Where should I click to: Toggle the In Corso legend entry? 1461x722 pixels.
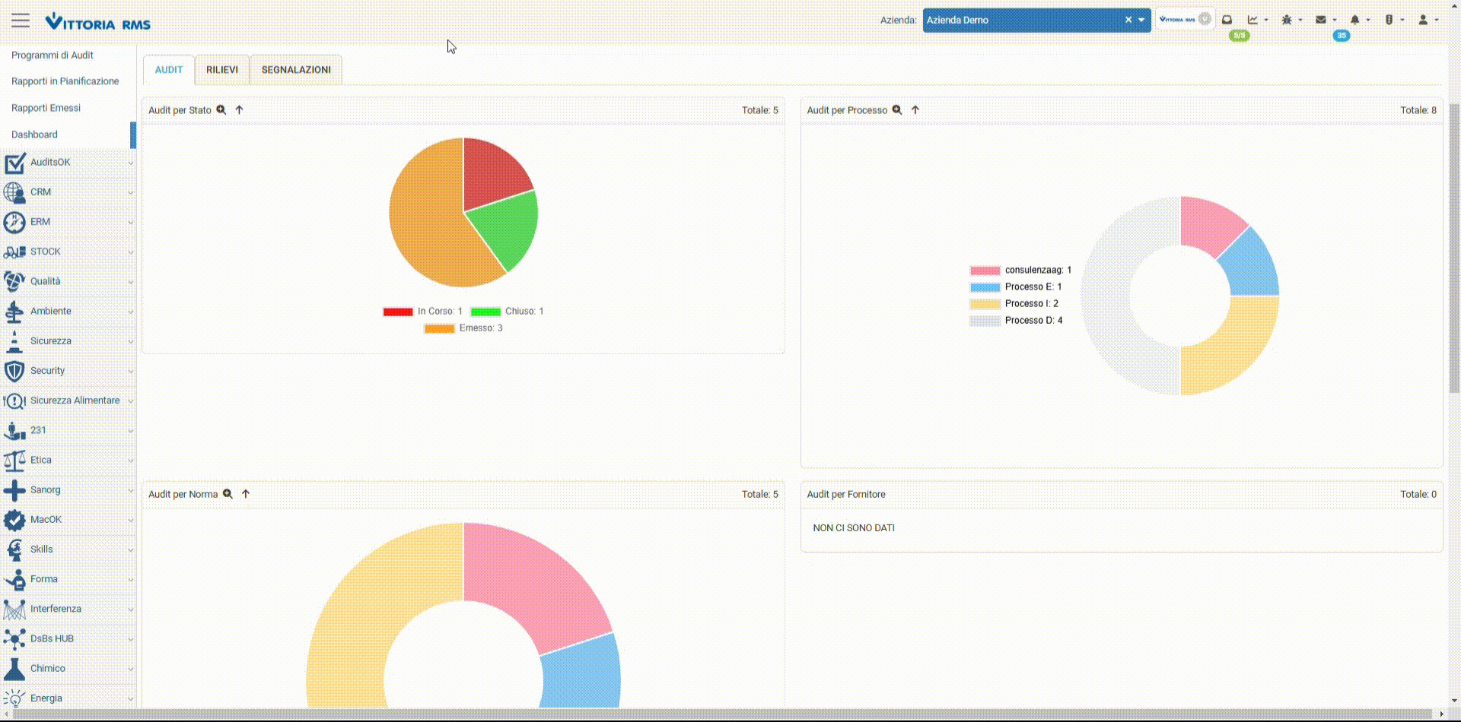click(423, 311)
